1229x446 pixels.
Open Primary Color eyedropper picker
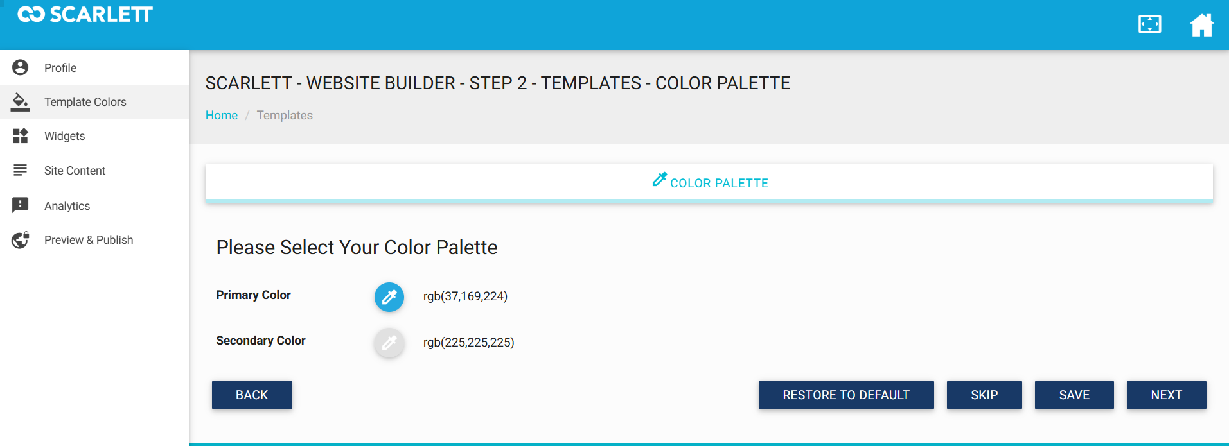pyautogui.click(x=389, y=296)
